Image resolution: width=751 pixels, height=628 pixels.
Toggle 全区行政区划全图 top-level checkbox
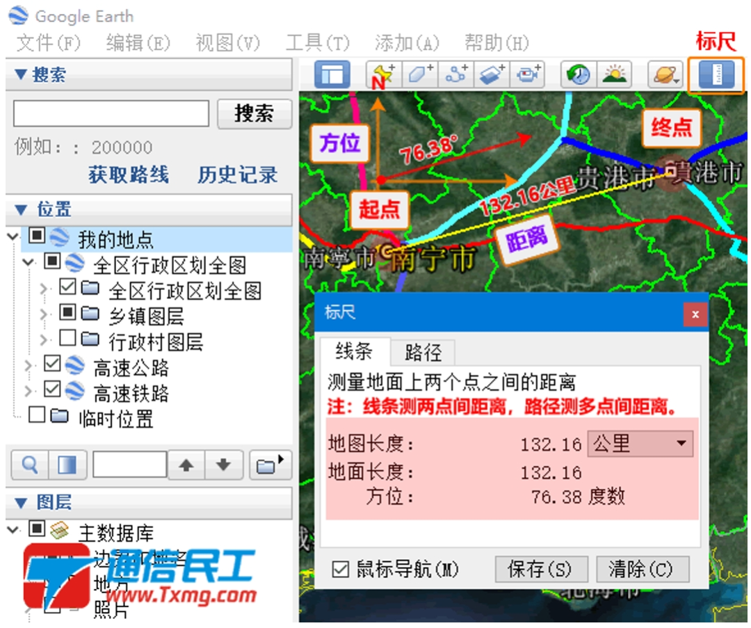tap(52, 261)
